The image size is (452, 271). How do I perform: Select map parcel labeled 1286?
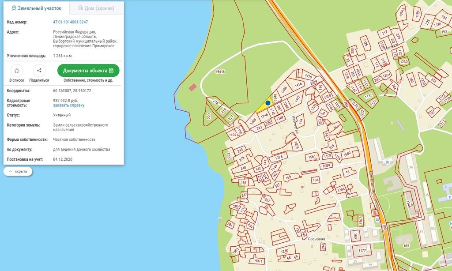click(341, 189)
